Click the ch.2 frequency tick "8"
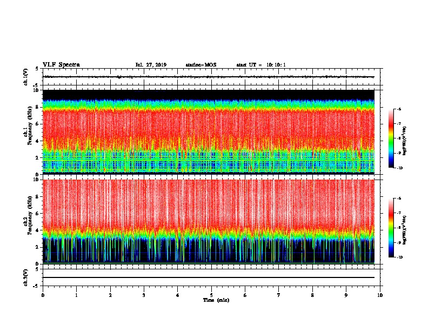The image size is (428, 331). 37,197
